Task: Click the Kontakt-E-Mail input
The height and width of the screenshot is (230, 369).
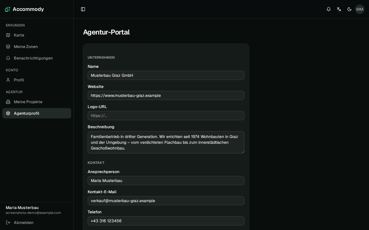Action: pos(166,201)
